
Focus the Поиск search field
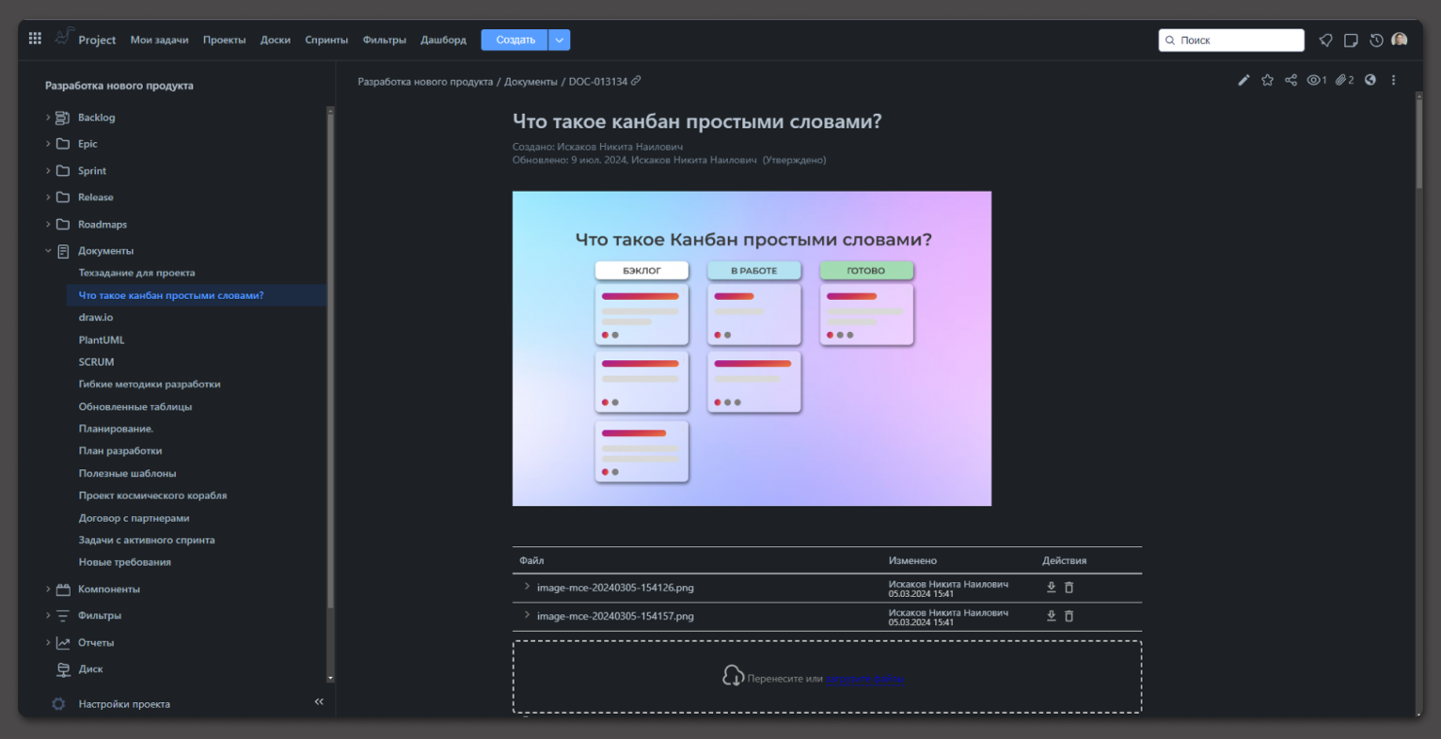point(1231,40)
